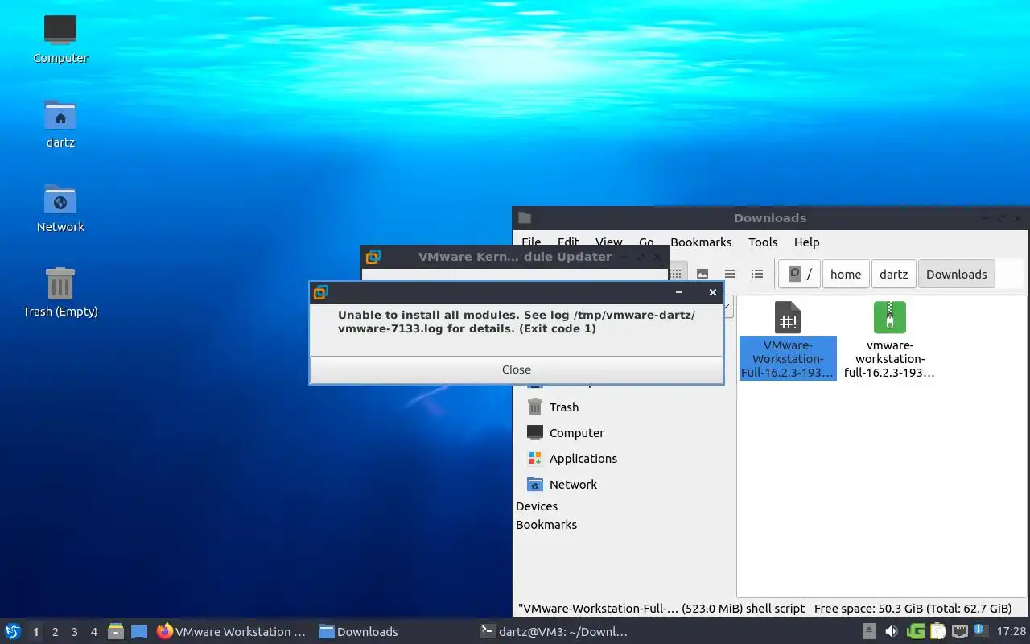The width and height of the screenshot is (1030, 644).
Task: Open the Edit menu in Downloads window
Action: point(568,242)
